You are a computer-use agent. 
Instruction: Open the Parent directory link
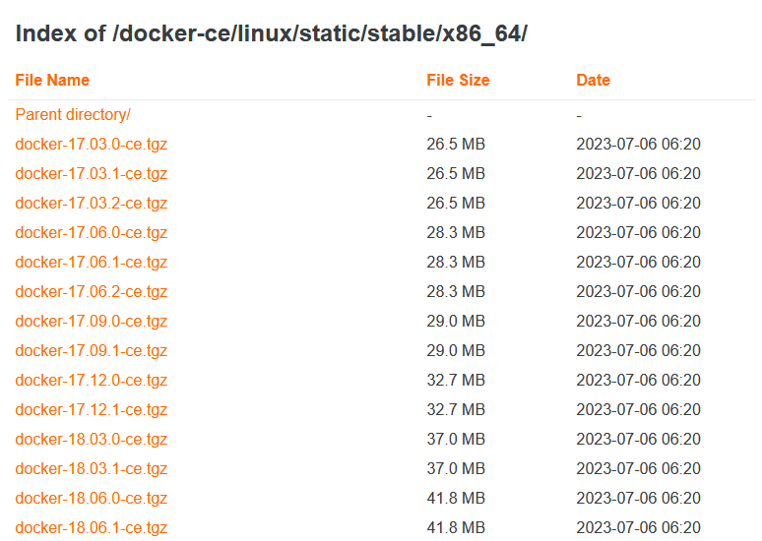73,115
